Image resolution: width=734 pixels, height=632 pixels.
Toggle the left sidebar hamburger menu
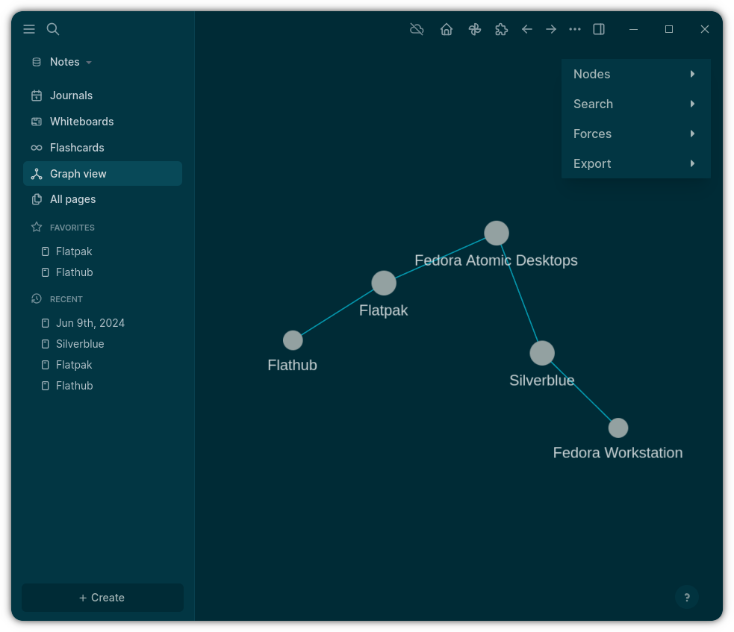pos(29,29)
